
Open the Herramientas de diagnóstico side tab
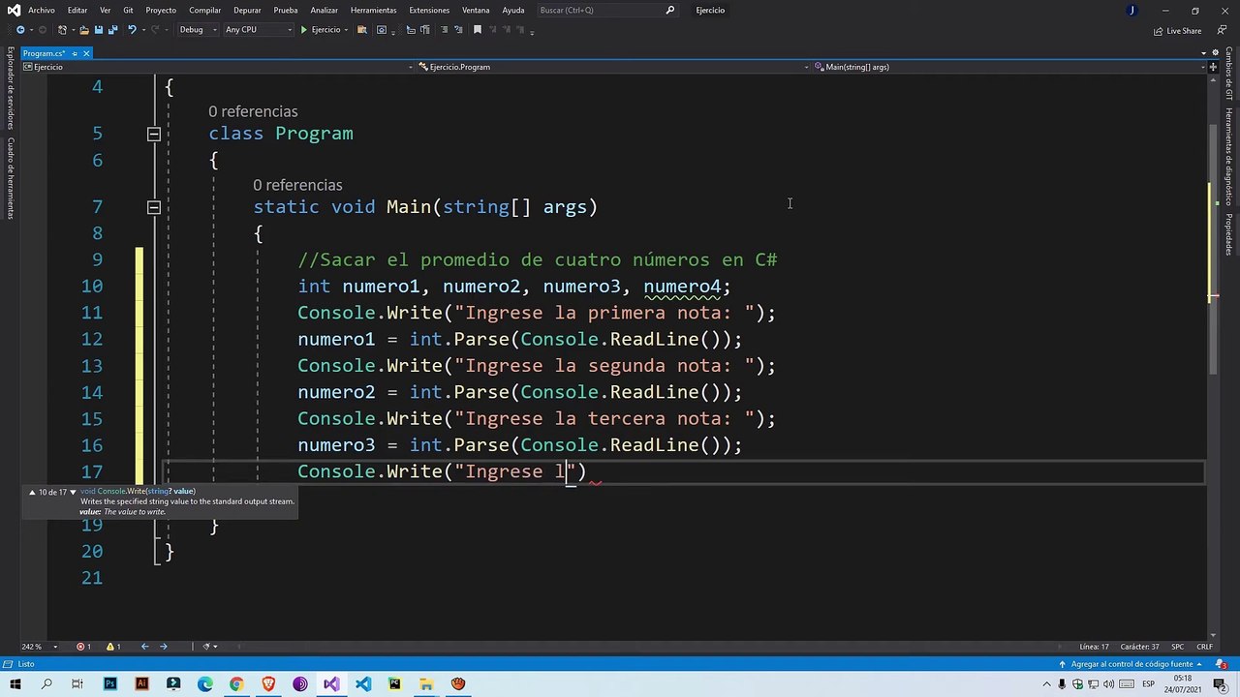tap(1228, 157)
